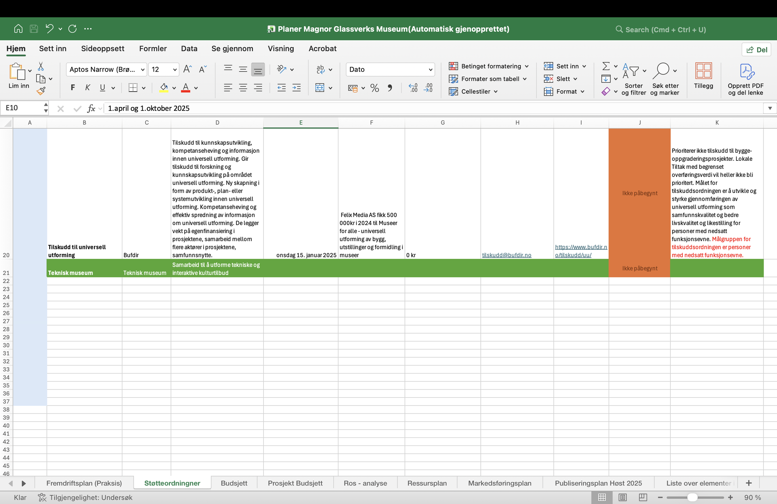Click the percent style icon
The height and width of the screenshot is (504, 777).
375,88
